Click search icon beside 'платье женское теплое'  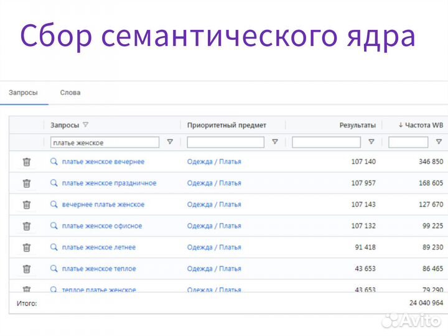click(54, 269)
